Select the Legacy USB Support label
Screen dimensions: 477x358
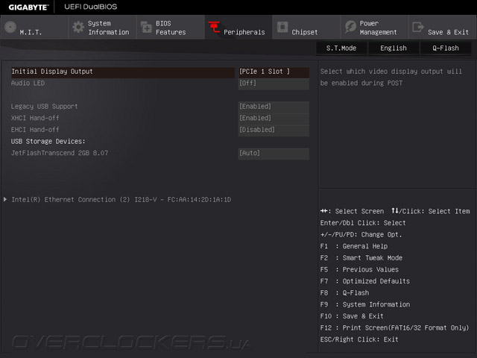(45, 106)
